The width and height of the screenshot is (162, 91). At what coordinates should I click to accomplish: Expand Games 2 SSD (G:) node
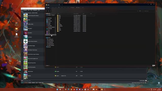coord(46,45)
